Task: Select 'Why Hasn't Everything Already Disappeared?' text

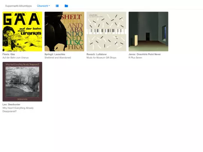Action: (x=18, y=110)
